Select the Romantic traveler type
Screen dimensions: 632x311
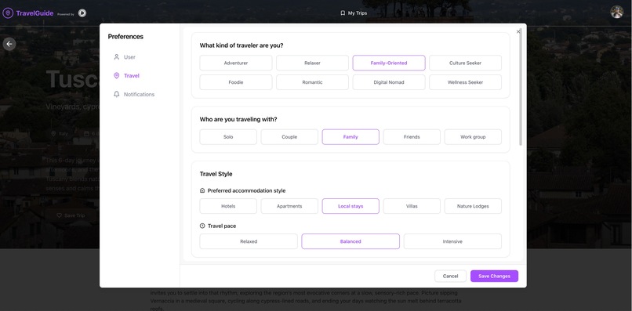pos(312,82)
